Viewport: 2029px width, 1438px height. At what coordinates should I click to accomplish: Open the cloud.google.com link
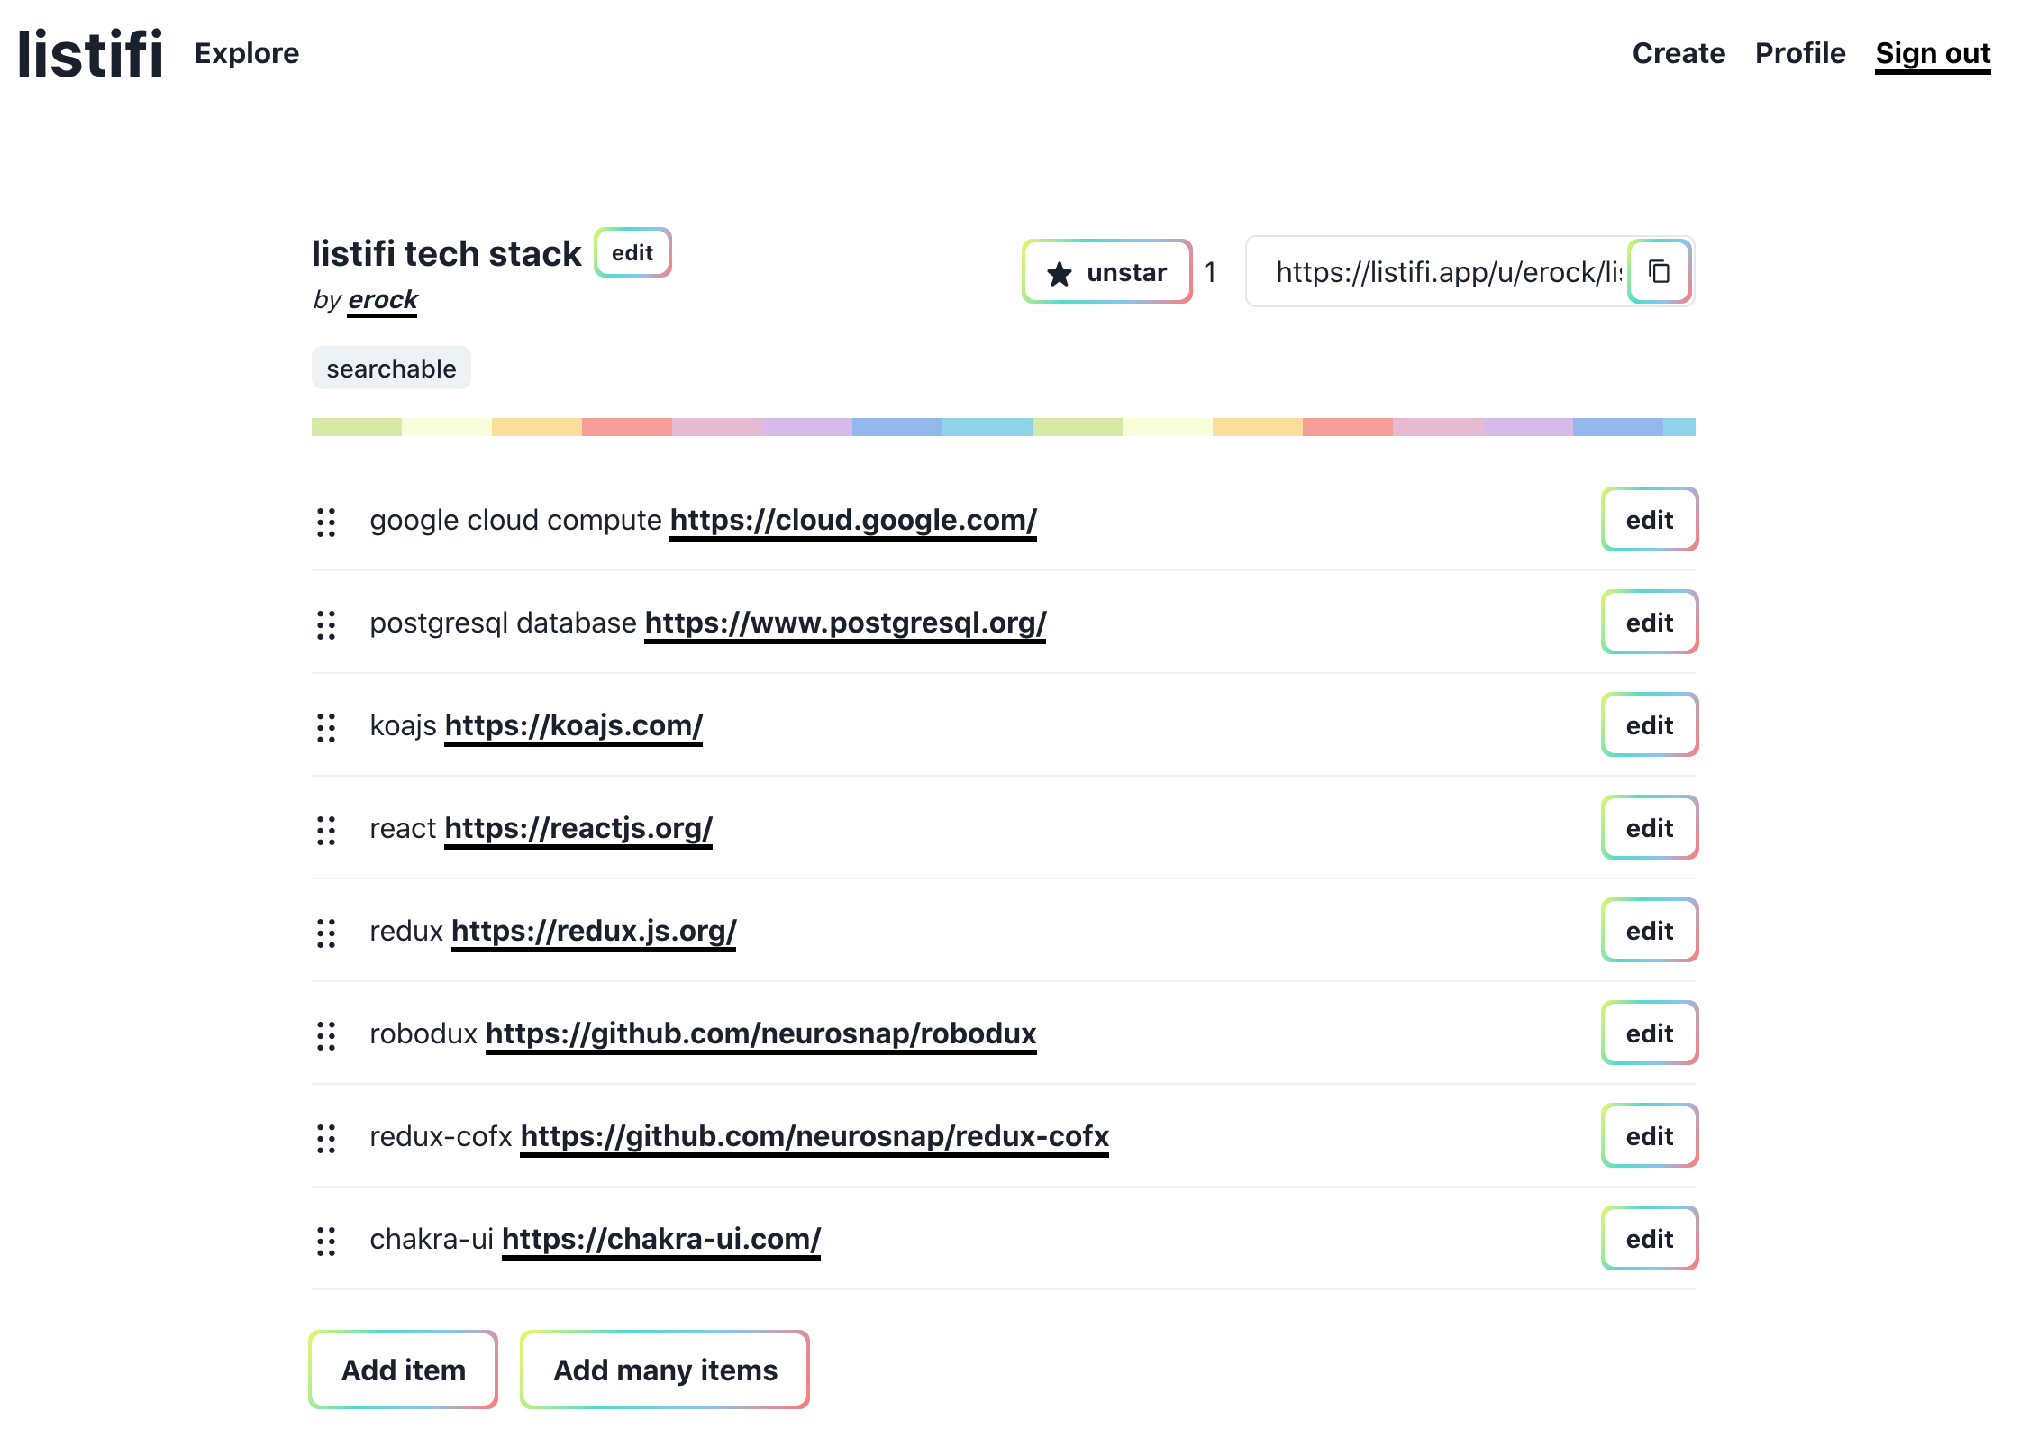coord(853,521)
